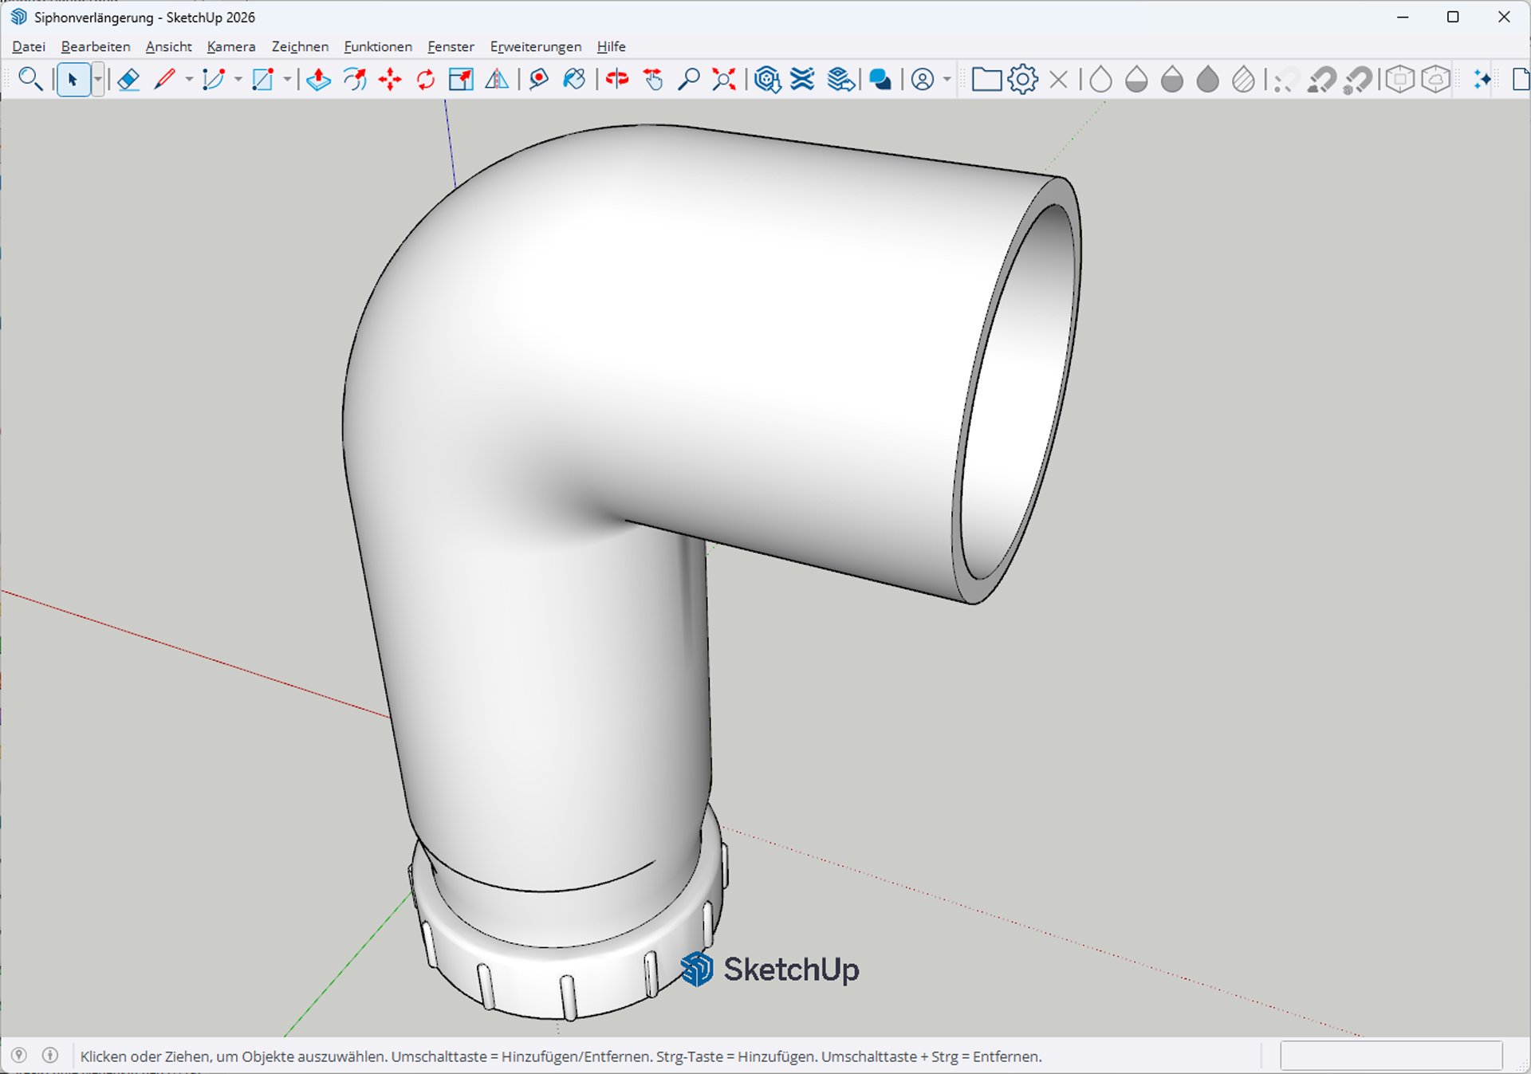Select the Zoom magnifier tool
The height and width of the screenshot is (1074, 1531).
point(688,80)
